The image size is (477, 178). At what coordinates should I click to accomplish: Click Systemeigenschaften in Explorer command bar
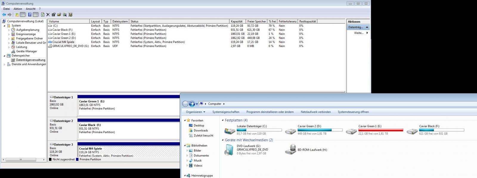tap(226, 112)
